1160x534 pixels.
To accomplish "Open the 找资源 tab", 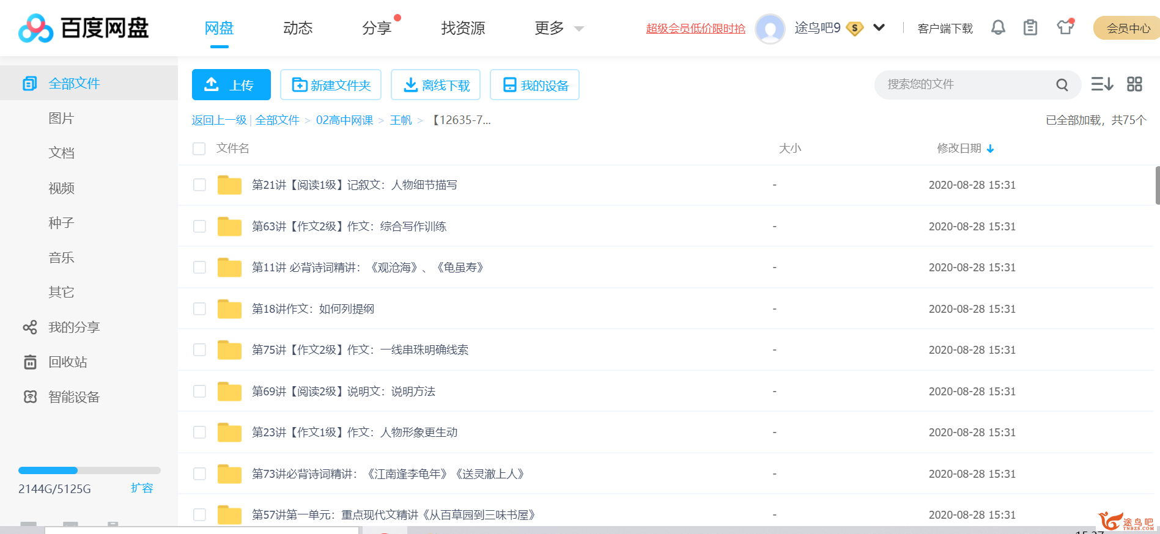I will (463, 28).
